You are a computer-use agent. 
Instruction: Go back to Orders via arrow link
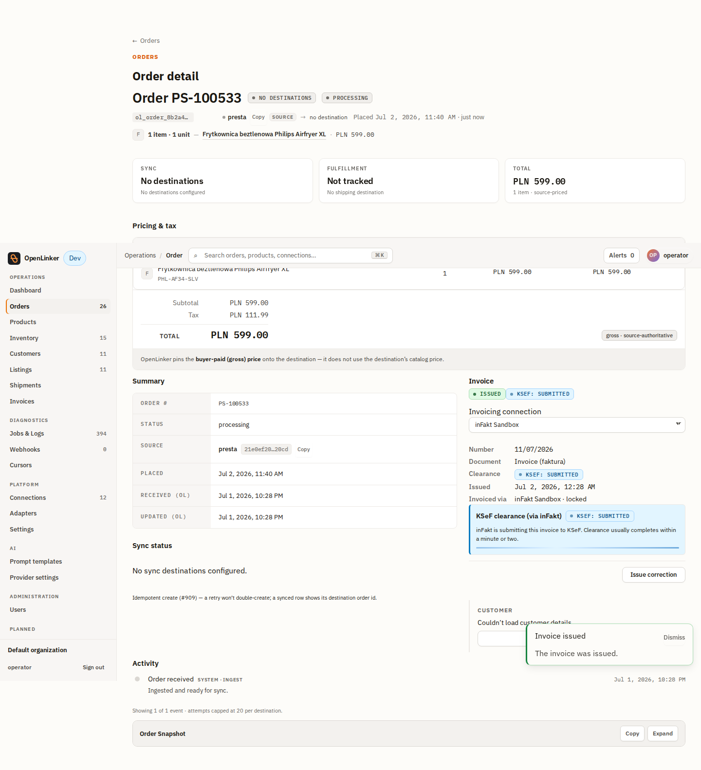click(x=146, y=41)
